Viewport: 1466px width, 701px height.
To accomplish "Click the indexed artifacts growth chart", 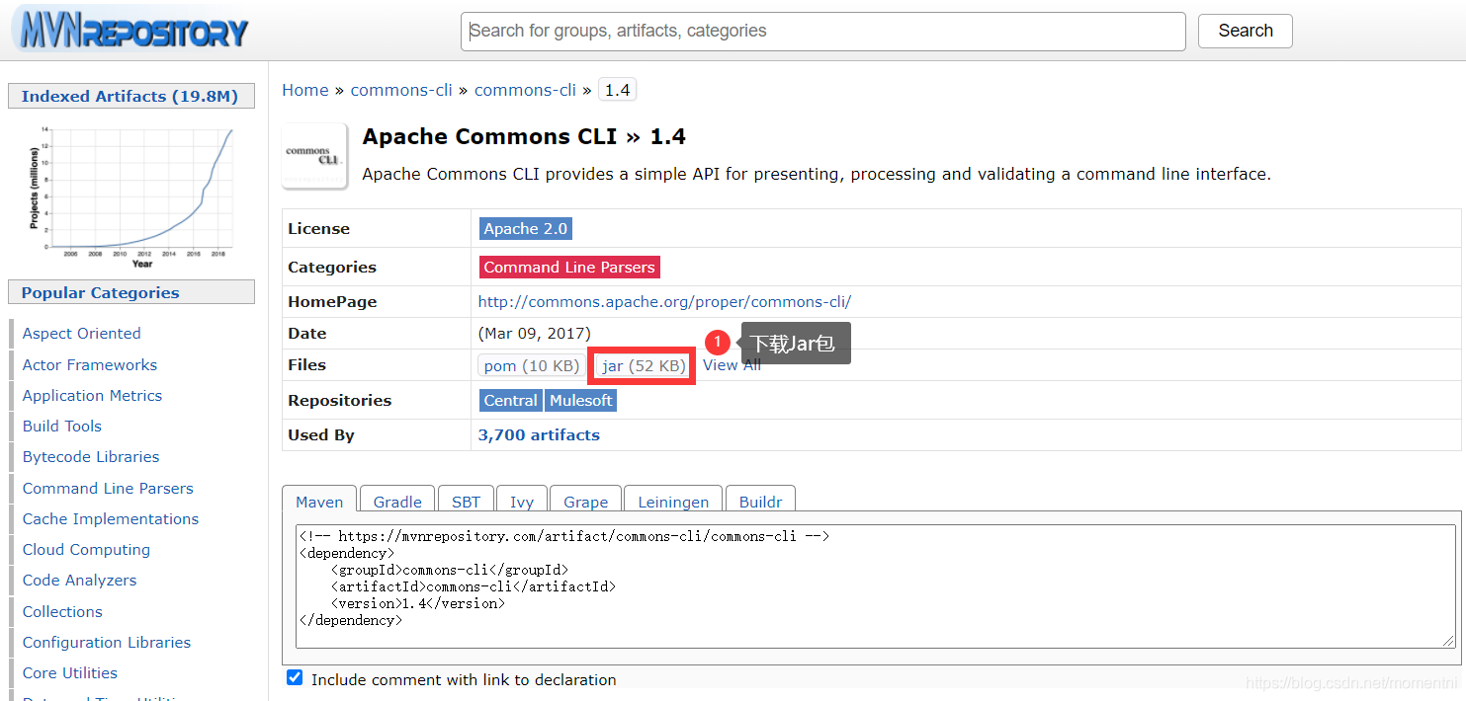I will [x=131, y=194].
